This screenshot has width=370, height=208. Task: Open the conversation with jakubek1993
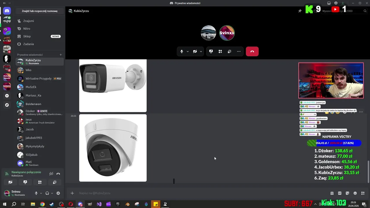pos(40,138)
